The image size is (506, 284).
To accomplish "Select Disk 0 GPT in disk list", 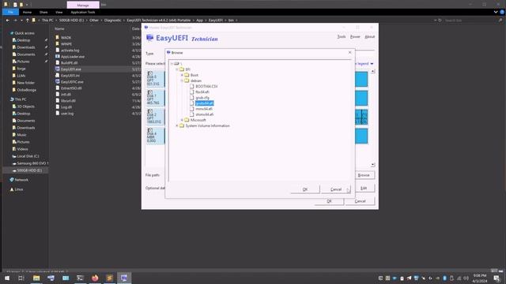I will coord(155,79).
